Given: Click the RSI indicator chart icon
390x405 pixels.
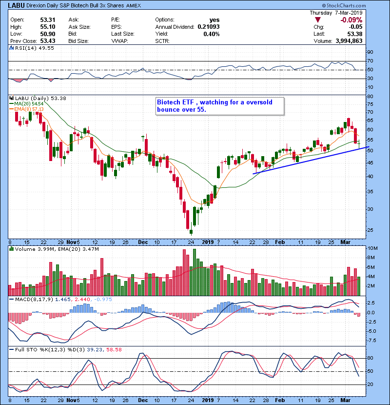Looking at the screenshot, I should pos(11,48).
